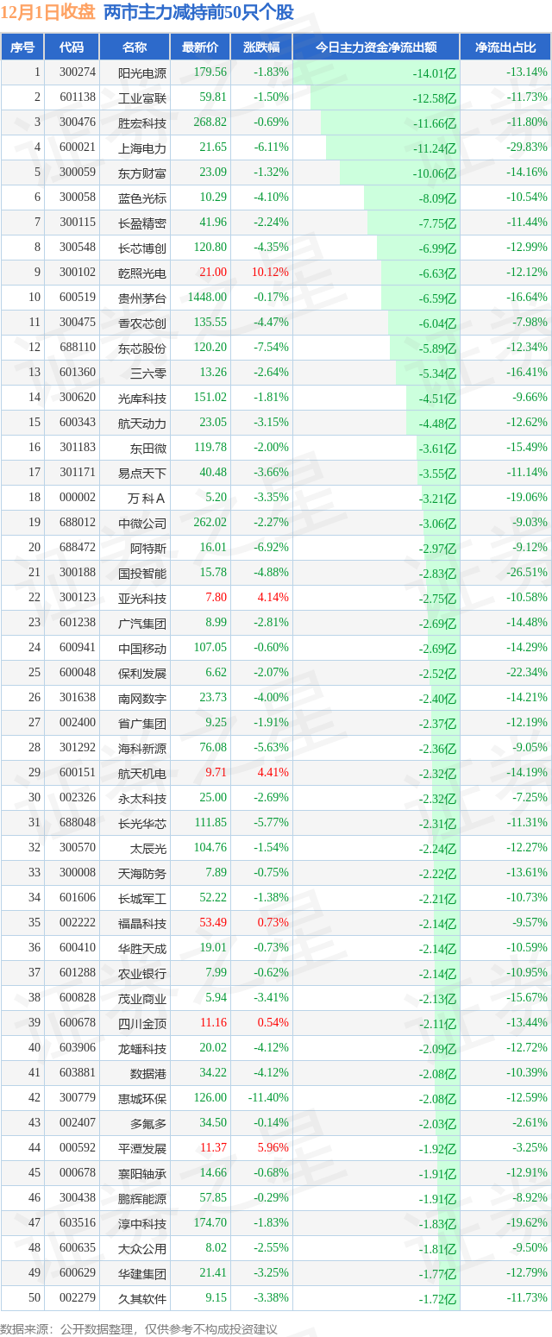Select stock name 永太科技

coord(142,798)
